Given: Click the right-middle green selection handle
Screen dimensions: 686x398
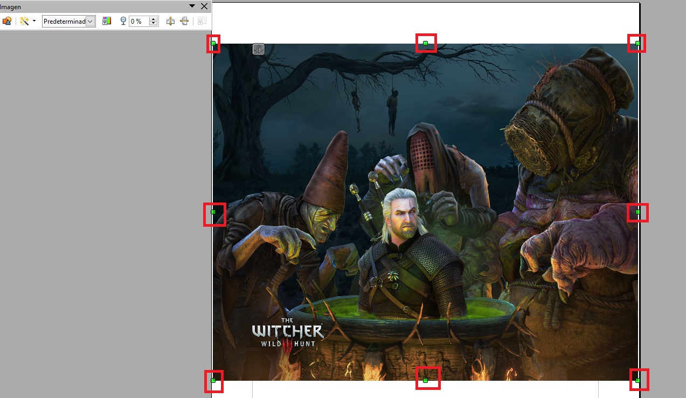Looking at the screenshot, I should click(638, 212).
